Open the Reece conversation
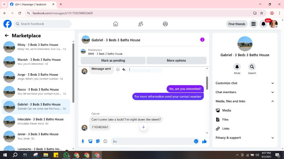This screenshot has width=284, height=159. (x=36, y=92)
